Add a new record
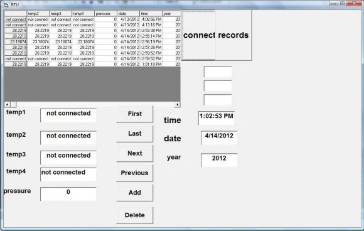 [135, 193]
